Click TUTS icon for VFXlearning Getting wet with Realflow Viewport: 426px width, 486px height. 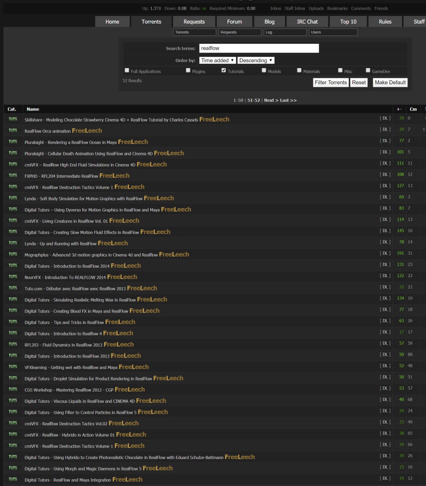pos(13,366)
